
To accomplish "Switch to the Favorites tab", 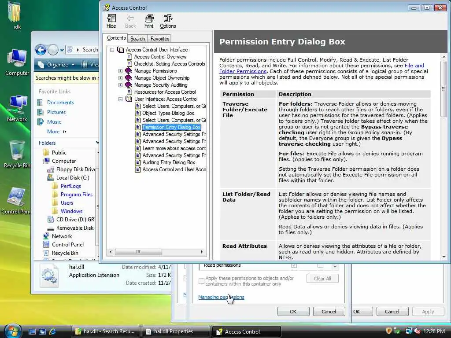I will 159,39.
